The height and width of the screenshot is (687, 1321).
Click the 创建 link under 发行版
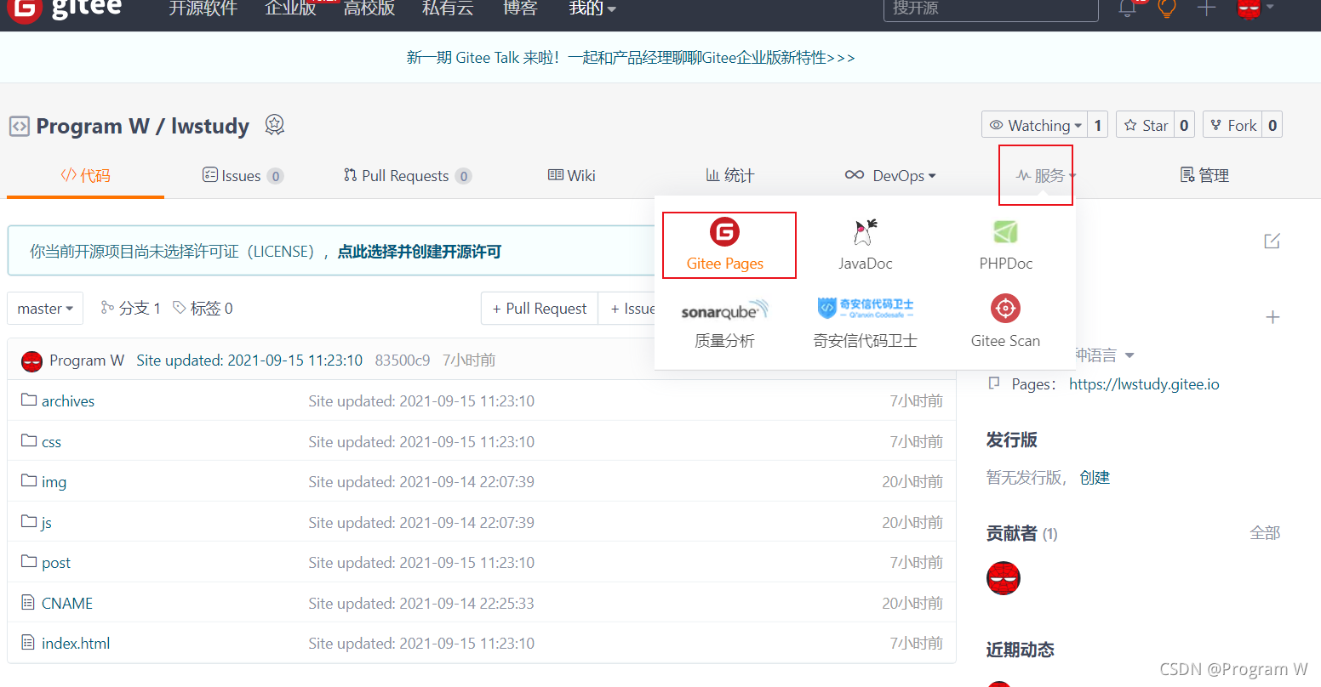(1095, 478)
